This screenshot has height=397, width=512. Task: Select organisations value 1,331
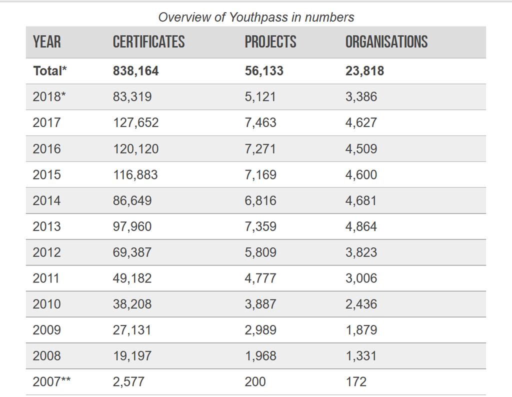click(360, 355)
